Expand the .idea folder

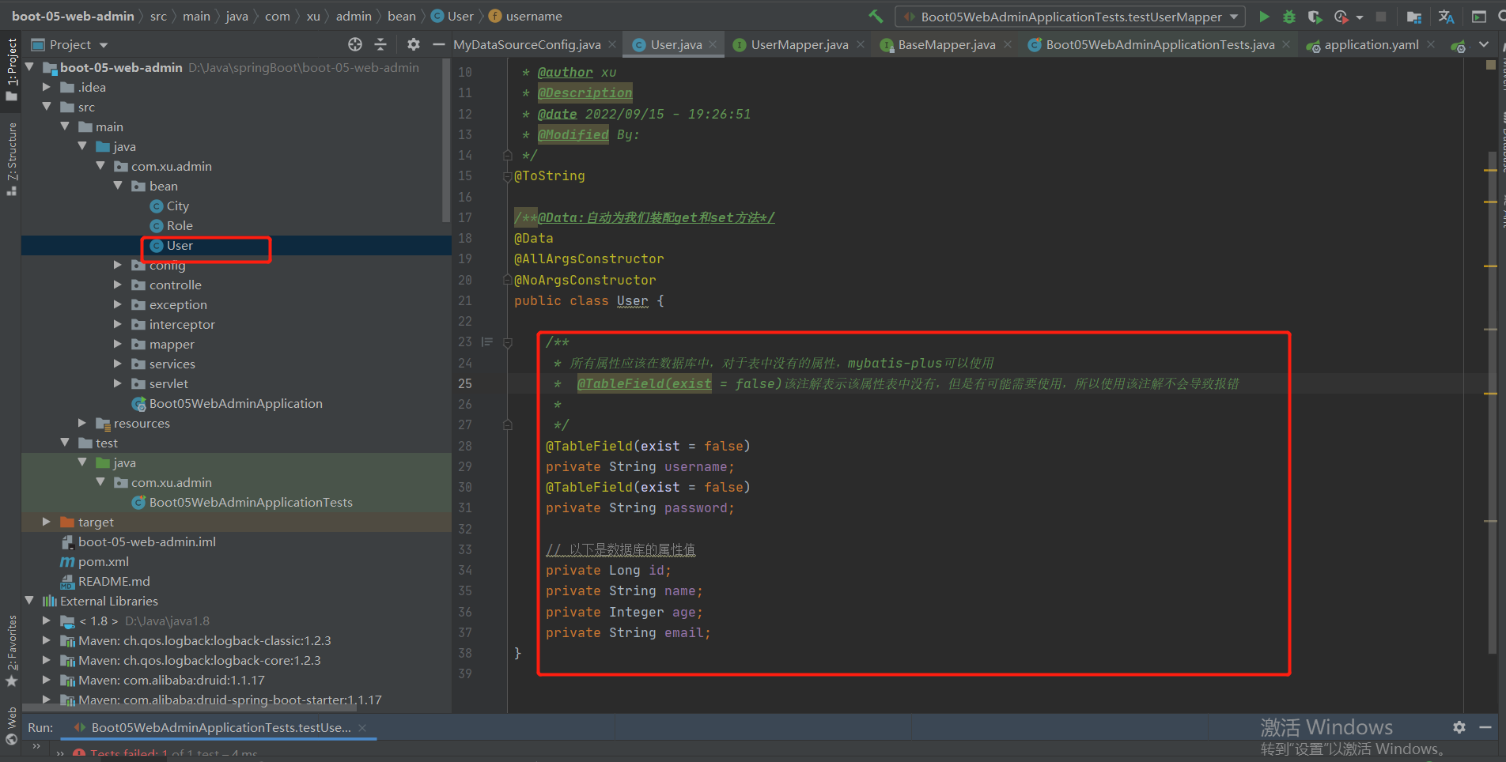(47, 87)
